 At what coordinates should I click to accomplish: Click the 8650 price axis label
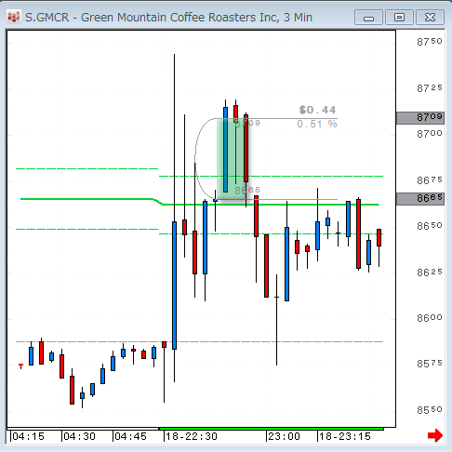430,226
